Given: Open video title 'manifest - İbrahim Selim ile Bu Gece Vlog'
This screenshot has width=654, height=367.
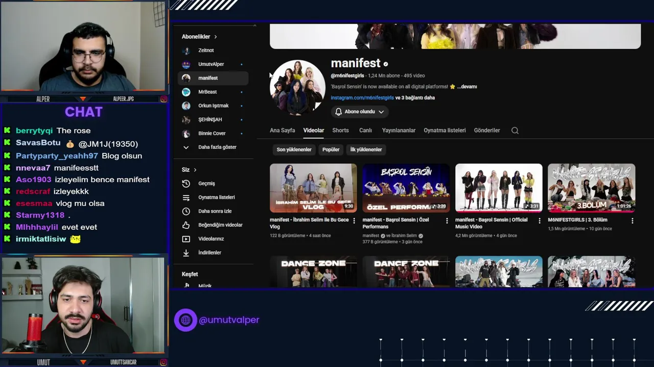Looking at the screenshot, I should 309,223.
